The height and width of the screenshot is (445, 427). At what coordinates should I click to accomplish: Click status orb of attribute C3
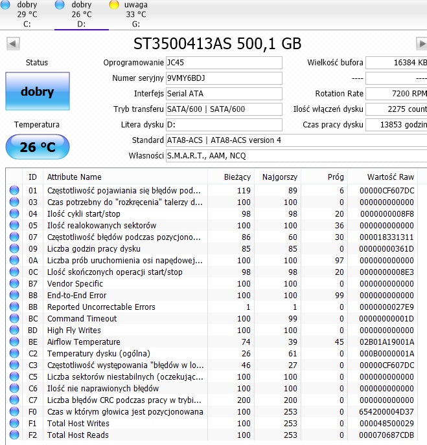pos(14,365)
